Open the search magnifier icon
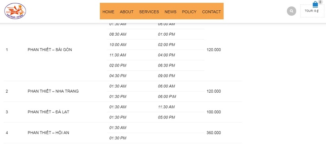Image resolution: width=326 pixels, height=145 pixels. (291, 11)
